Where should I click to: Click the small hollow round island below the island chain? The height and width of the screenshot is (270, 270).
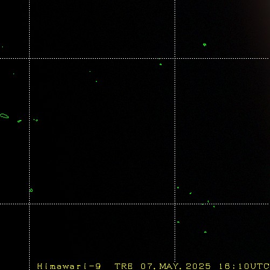coord(205,232)
